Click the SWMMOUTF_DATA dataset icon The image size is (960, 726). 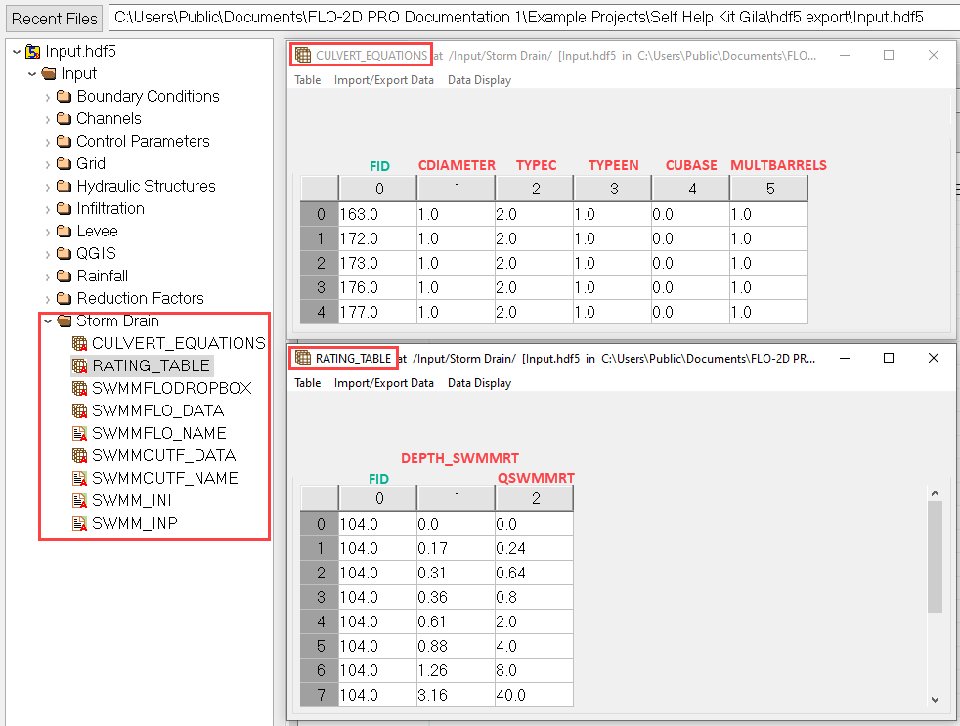coord(80,455)
